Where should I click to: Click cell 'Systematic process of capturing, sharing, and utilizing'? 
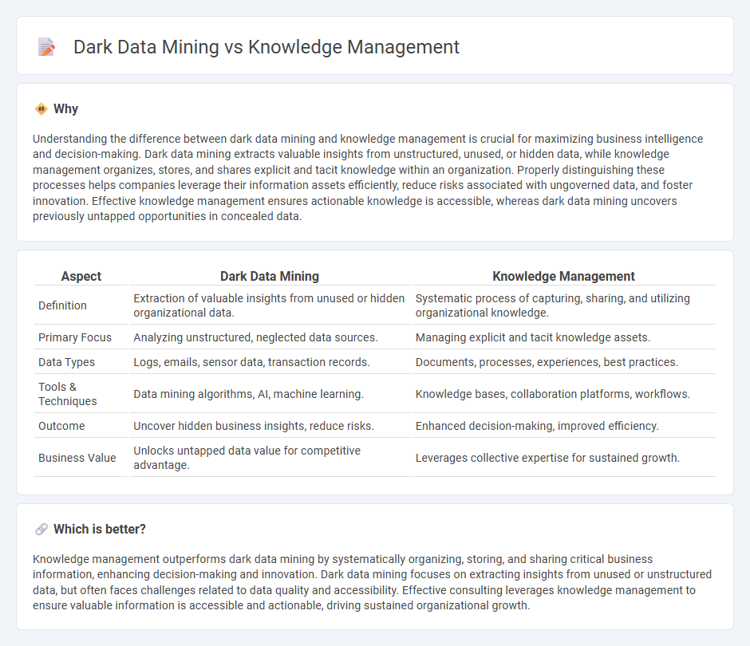[x=563, y=305]
